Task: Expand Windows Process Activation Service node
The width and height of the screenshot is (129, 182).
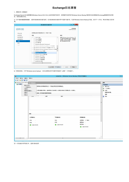Action: click(33, 50)
